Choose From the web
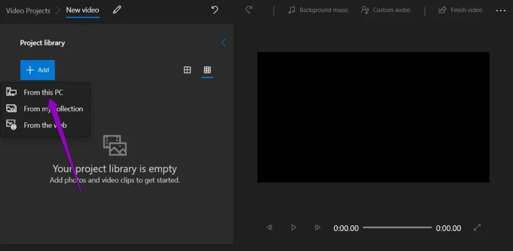Image resolution: width=513 pixels, height=251 pixels. (45, 125)
